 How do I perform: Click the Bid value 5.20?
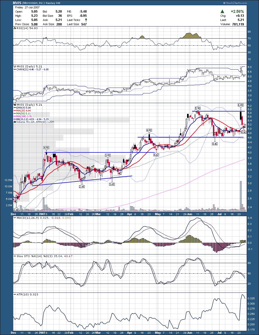(59, 12)
